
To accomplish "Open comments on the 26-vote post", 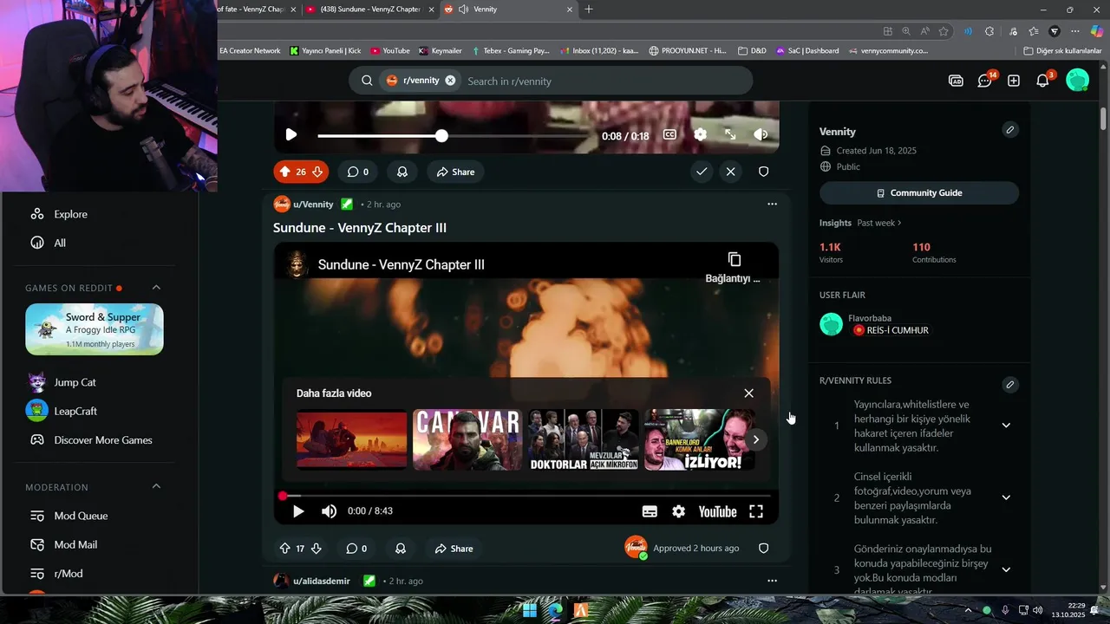I will 357,172.
